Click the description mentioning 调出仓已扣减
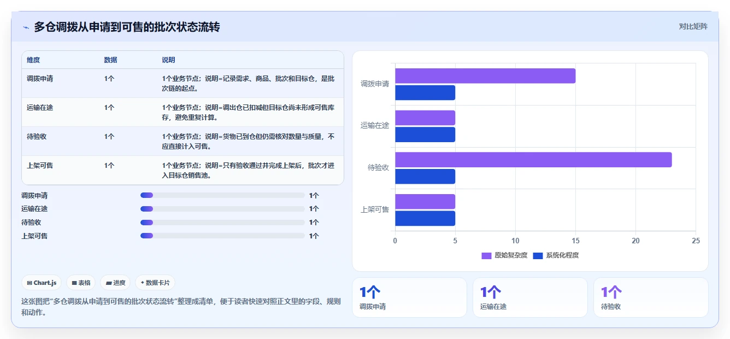Screen dimensions: 730x339 coord(248,112)
